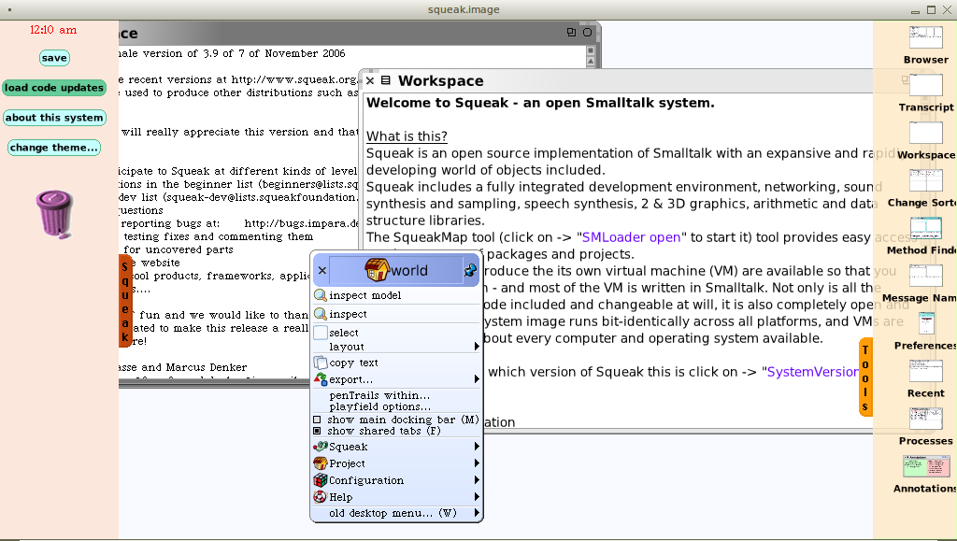This screenshot has height=541, width=957.
Task: Minimize the squeak.image OS window
Action: 916,9
